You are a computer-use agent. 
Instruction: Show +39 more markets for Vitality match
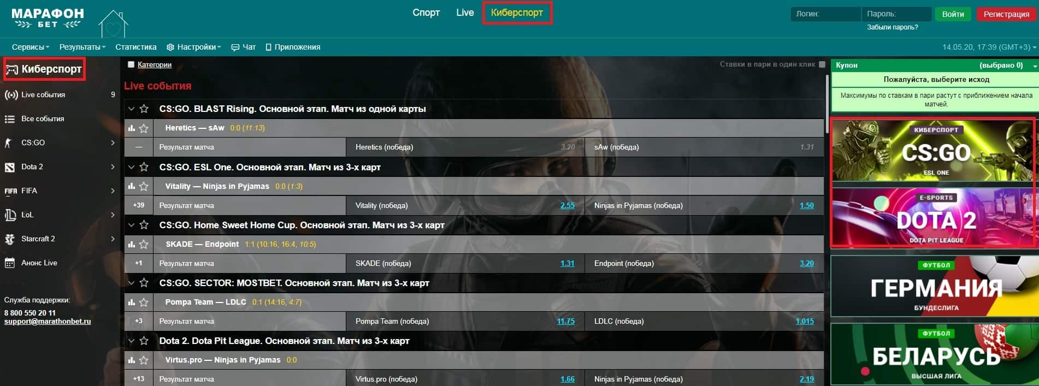(139, 205)
